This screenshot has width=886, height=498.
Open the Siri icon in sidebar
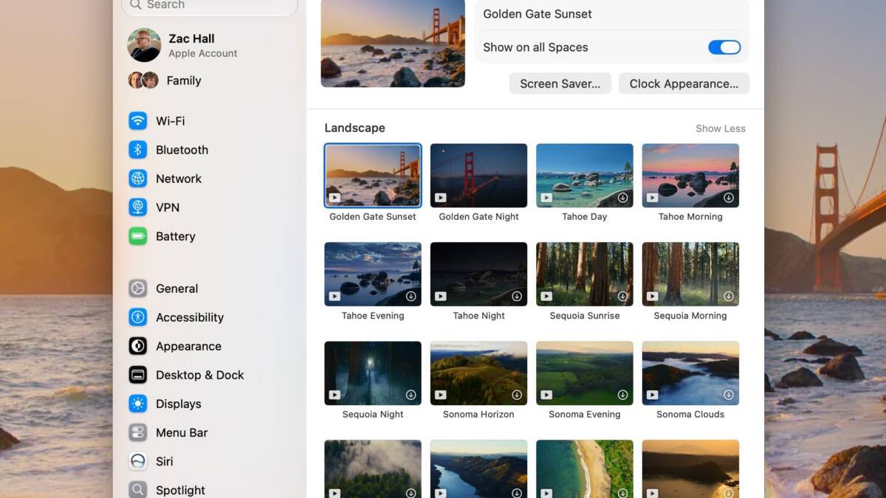click(x=138, y=461)
